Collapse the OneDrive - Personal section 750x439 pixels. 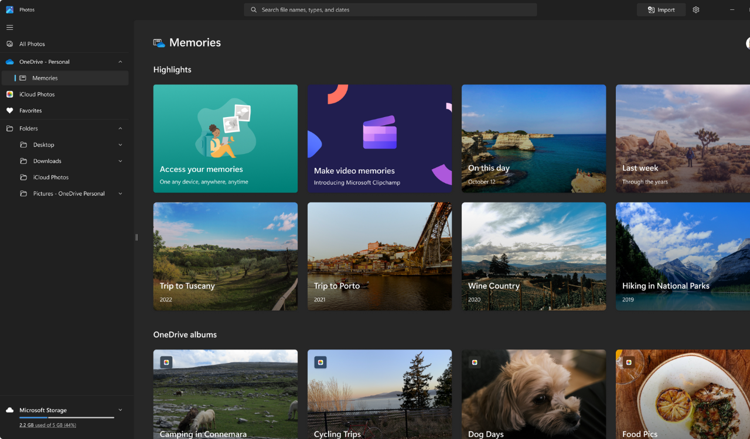tap(120, 61)
